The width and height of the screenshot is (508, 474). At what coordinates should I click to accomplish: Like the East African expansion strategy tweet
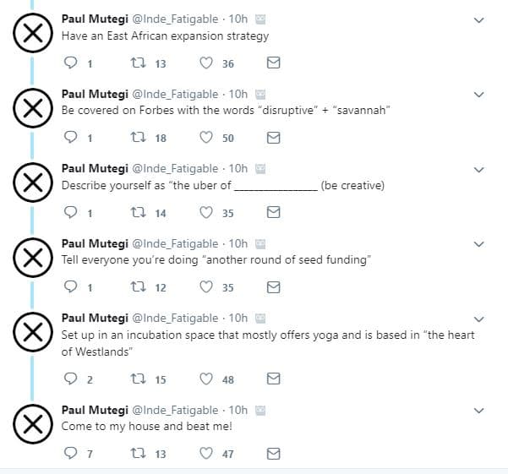pyautogui.click(x=206, y=63)
